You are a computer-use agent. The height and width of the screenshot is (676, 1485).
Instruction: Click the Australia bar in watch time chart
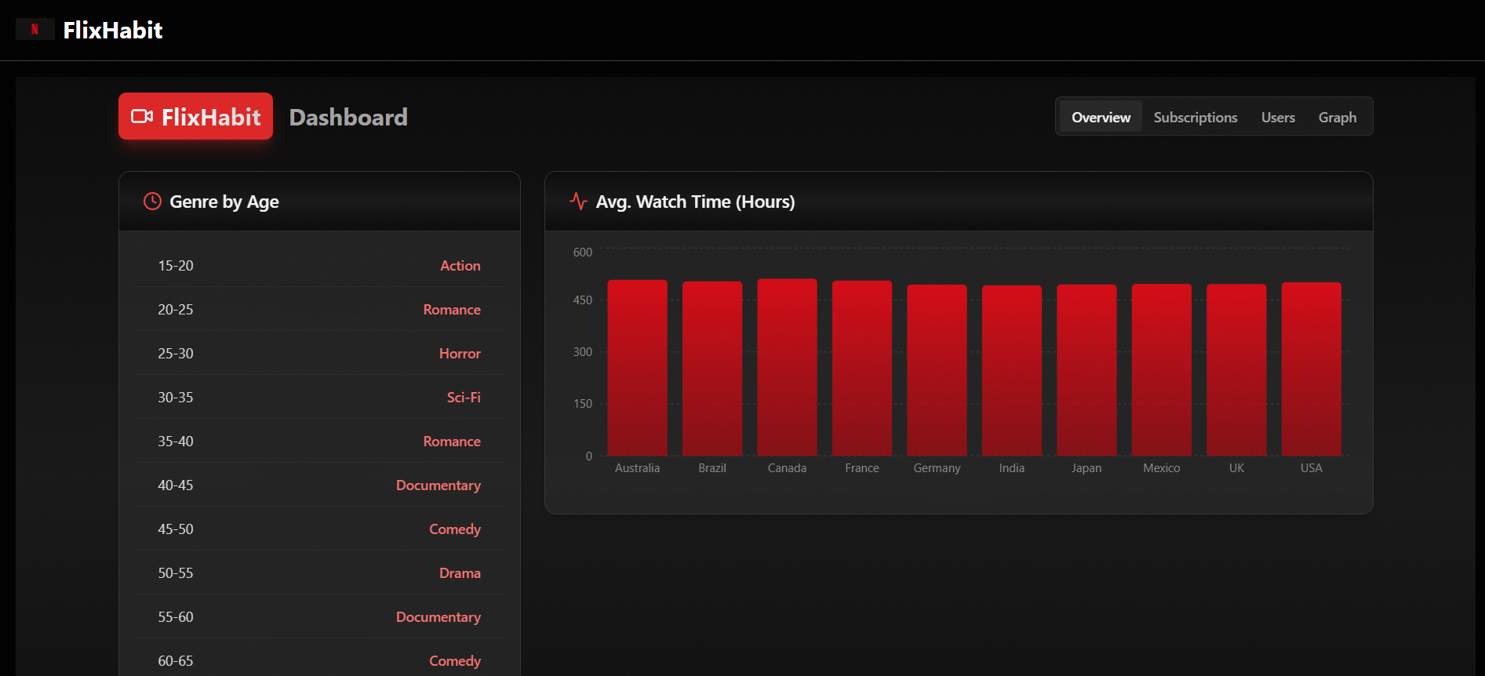637,369
